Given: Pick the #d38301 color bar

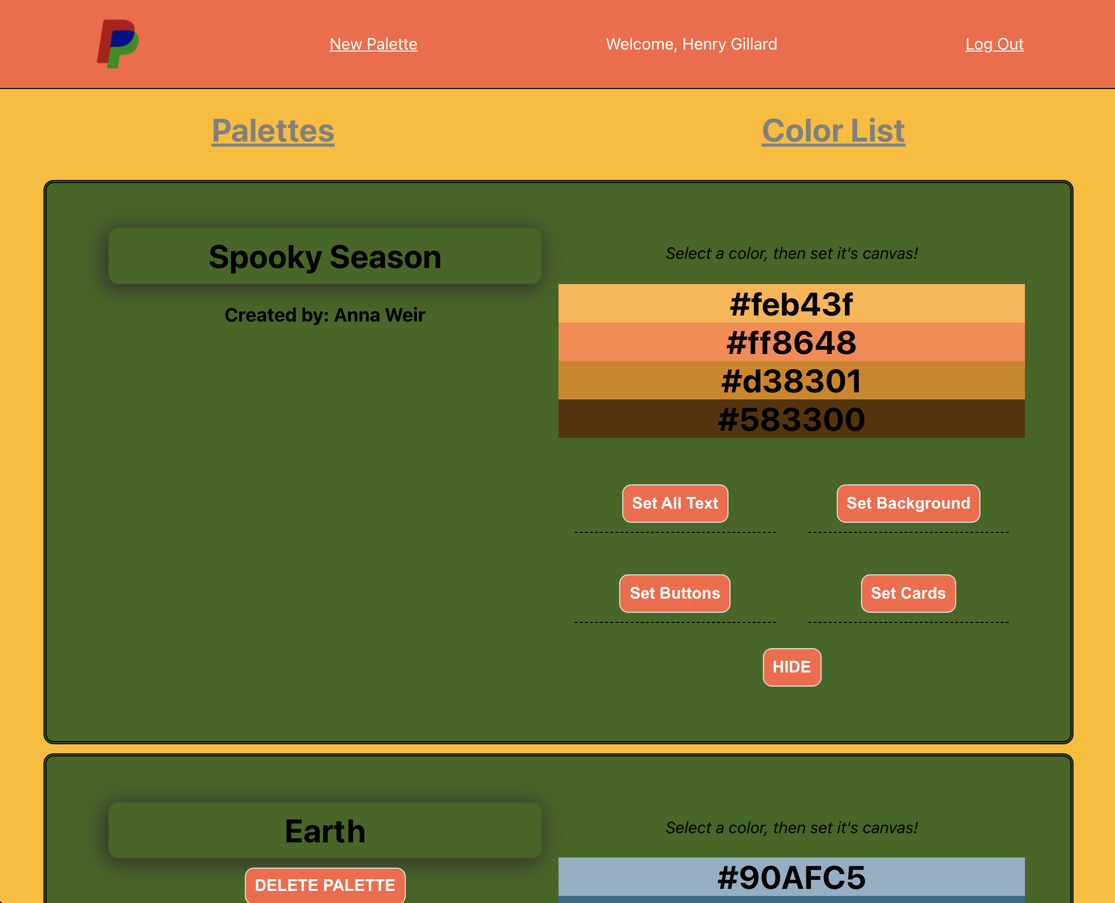Looking at the screenshot, I should point(791,381).
